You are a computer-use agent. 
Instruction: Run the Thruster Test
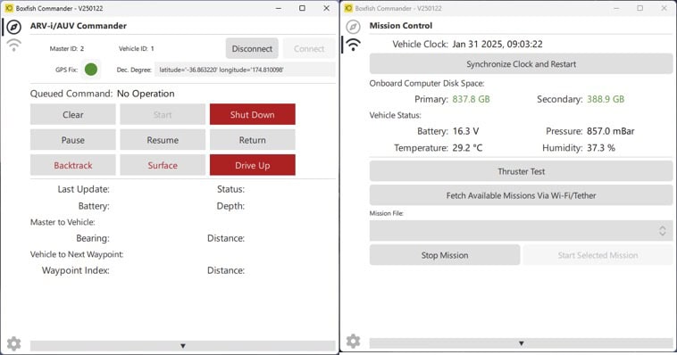click(521, 171)
